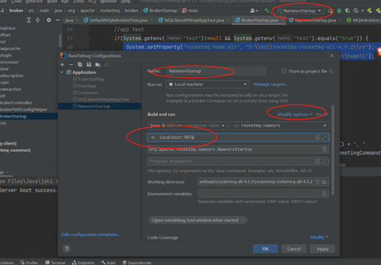Edit environment variables via list icon
Screen dimensions: 381x265
click(x=324, y=194)
